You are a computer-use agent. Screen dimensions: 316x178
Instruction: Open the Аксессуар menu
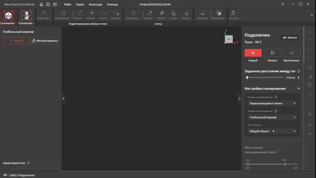coord(95,4)
